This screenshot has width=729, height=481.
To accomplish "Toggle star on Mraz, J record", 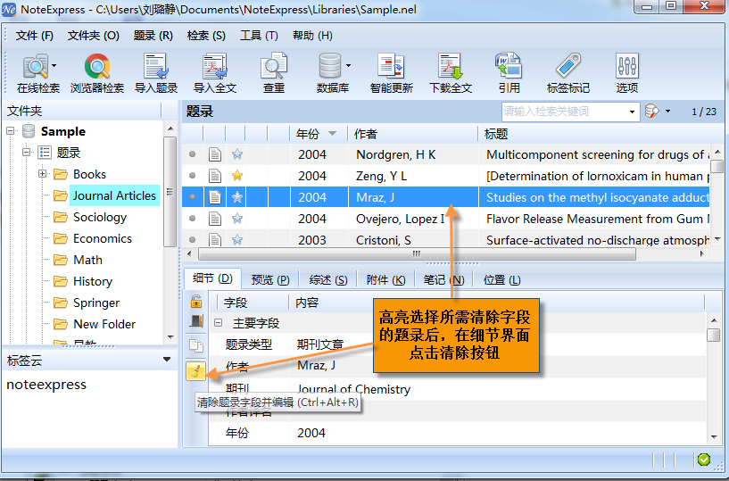I will pyautogui.click(x=237, y=196).
